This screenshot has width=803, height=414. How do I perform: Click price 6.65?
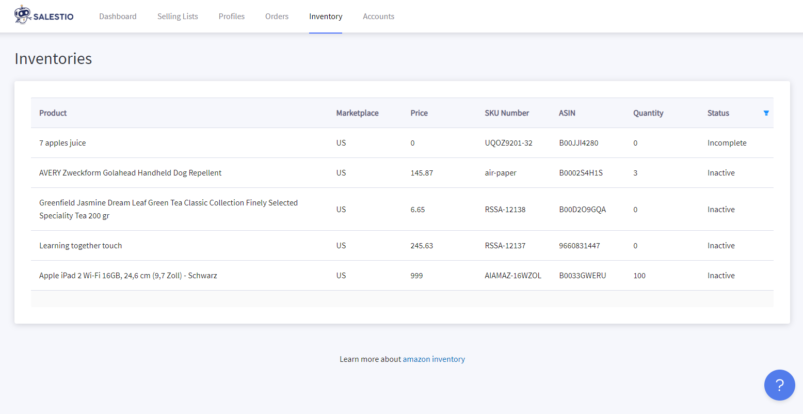click(417, 210)
